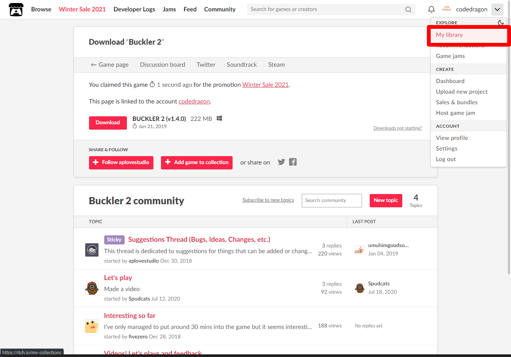The image size is (511, 357).
Task: Go back to Game page
Action: point(109,65)
